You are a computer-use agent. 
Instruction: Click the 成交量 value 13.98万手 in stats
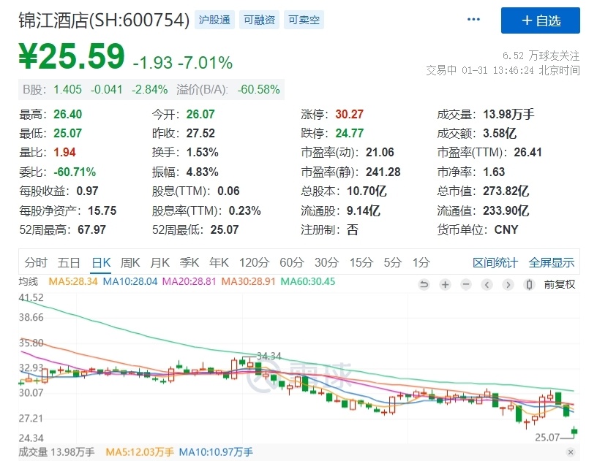coord(508,114)
